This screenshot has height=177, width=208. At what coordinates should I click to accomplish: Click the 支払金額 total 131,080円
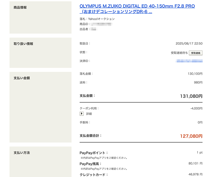click(x=191, y=96)
